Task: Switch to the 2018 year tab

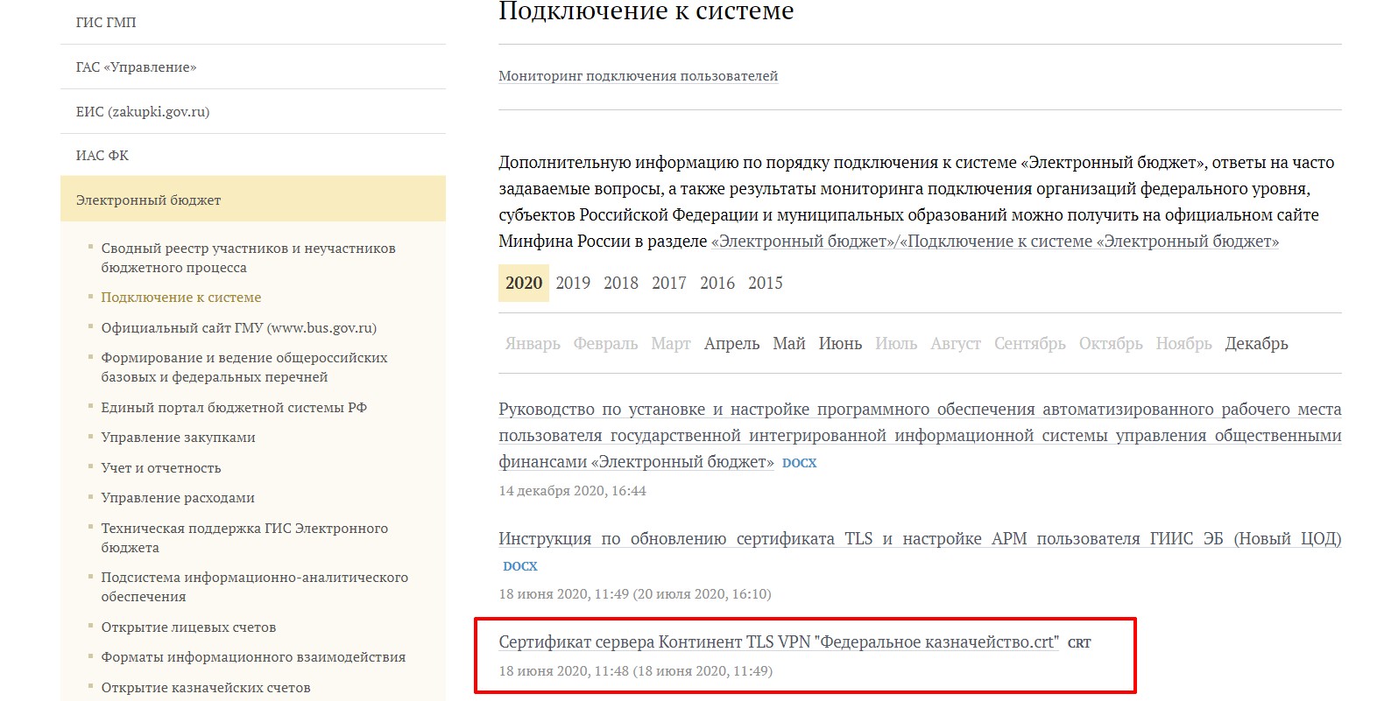Action: pyautogui.click(x=621, y=283)
